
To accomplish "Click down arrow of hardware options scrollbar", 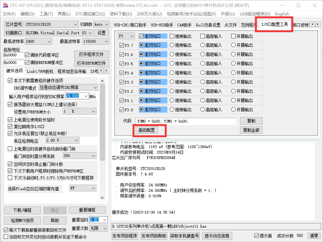I will (x=102, y=198).
